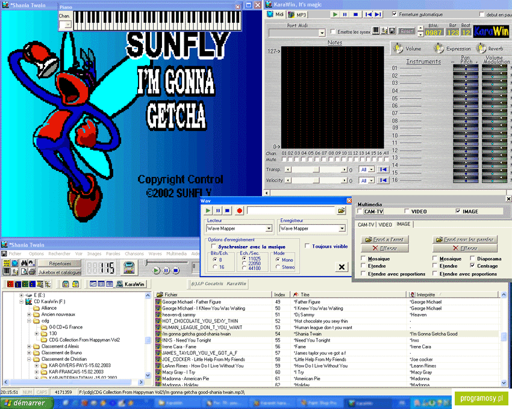512x409 pixels.
Task: Open the Transp. All channel dropdown
Action: (x=372, y=170)
